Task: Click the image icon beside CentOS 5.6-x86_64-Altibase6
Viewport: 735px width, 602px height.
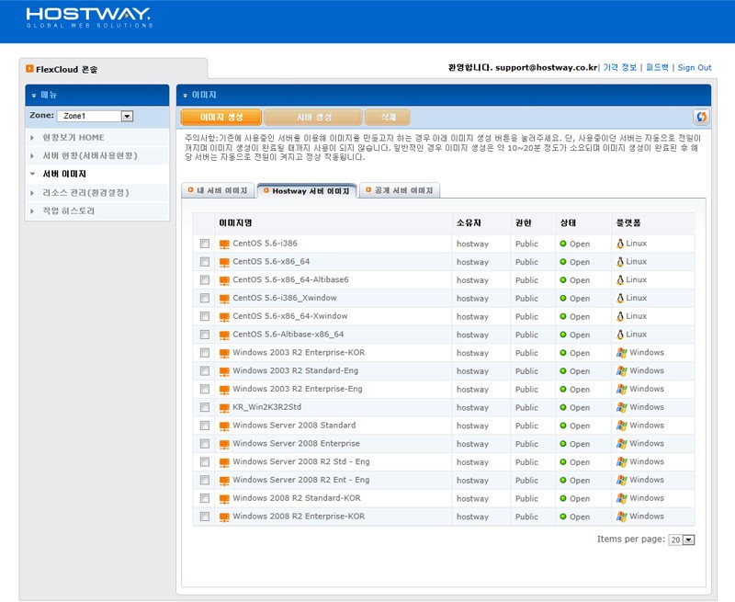Action: click(x=224, y=280)
